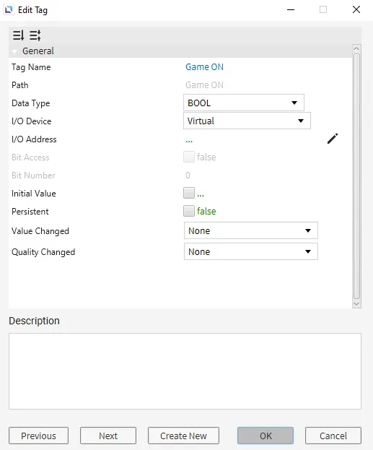Click the app icon in the title bar
The height and width of the screenshot is (450, 373).
point(9,10)
